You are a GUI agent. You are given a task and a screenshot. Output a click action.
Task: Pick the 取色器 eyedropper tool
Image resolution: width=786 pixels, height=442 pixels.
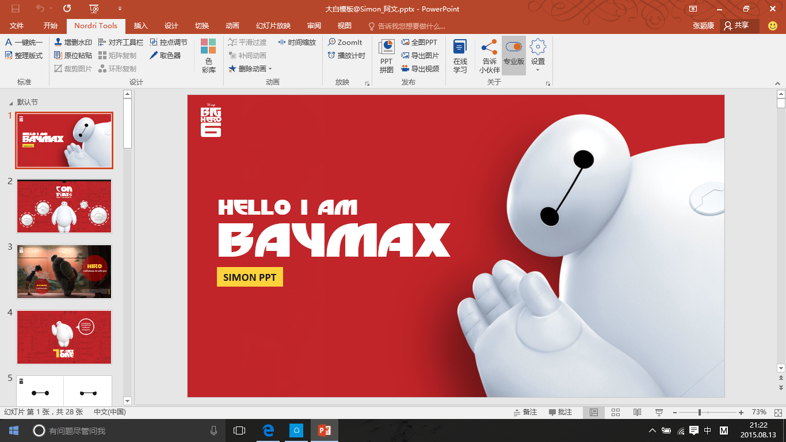coord(165,55)
